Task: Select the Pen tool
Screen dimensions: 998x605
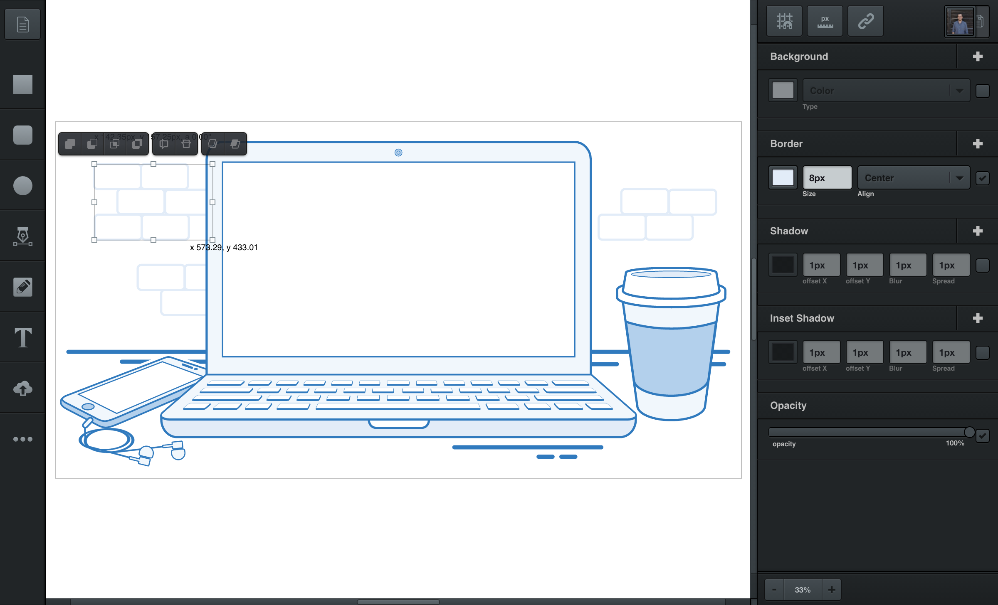Action: pos(22,236)
